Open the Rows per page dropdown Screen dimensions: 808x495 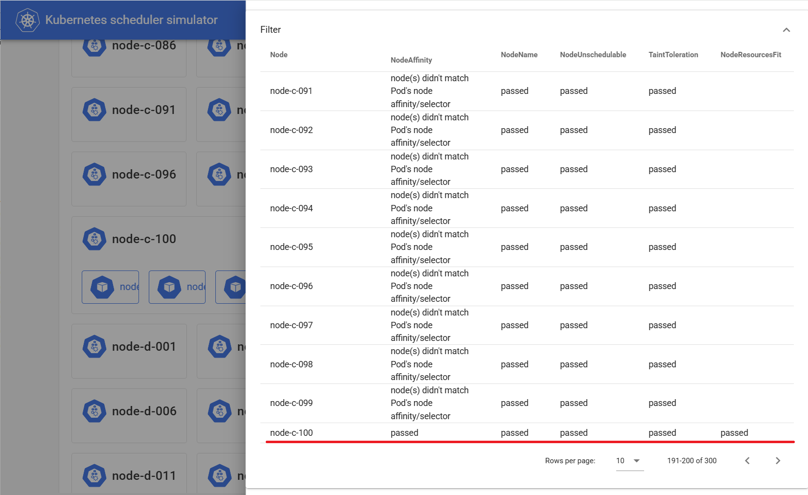click(x=629, y=461)
